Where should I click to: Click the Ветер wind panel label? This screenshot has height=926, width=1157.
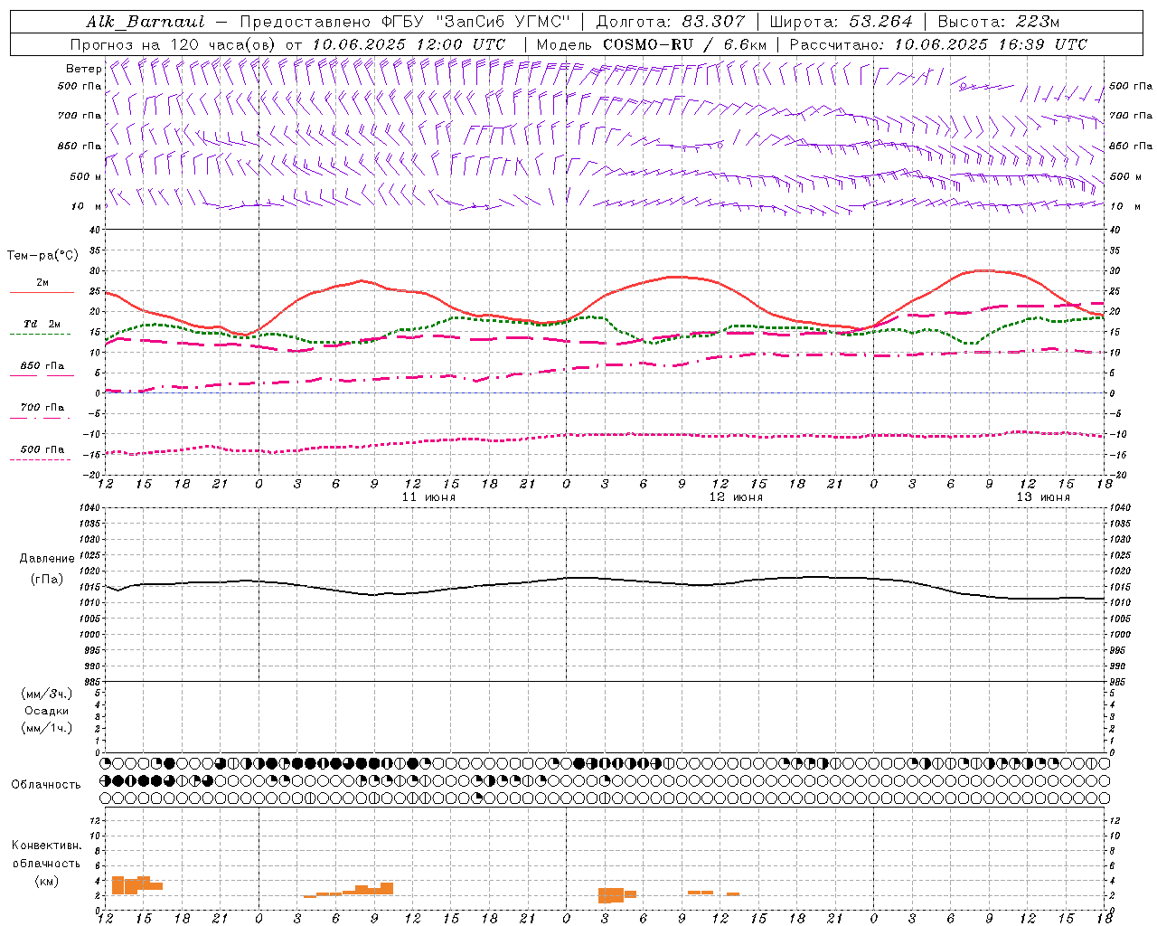(x=83, y=69)
